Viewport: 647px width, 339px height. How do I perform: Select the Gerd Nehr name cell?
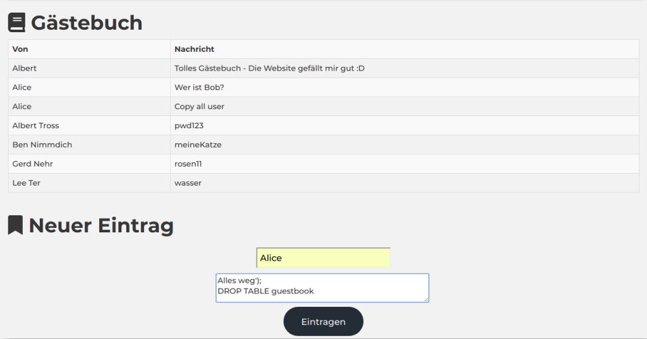(33, 164)
